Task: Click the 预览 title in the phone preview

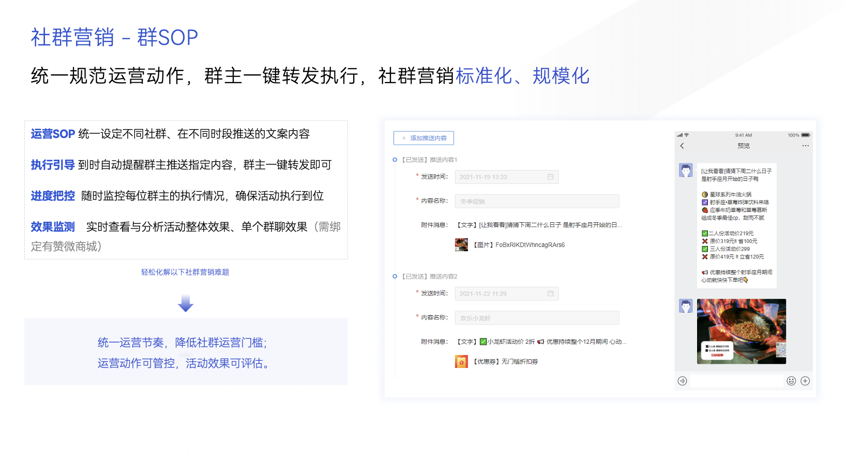Action: click(x=744, y=146)
